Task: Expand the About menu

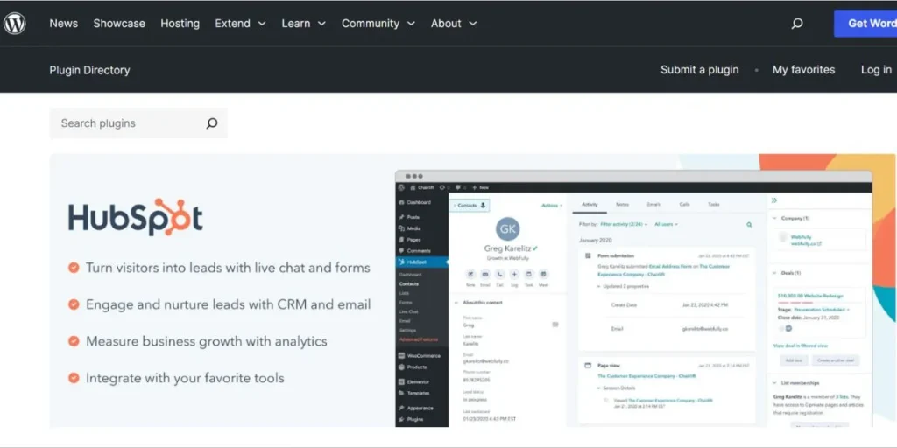Action: tap(454, 24)
